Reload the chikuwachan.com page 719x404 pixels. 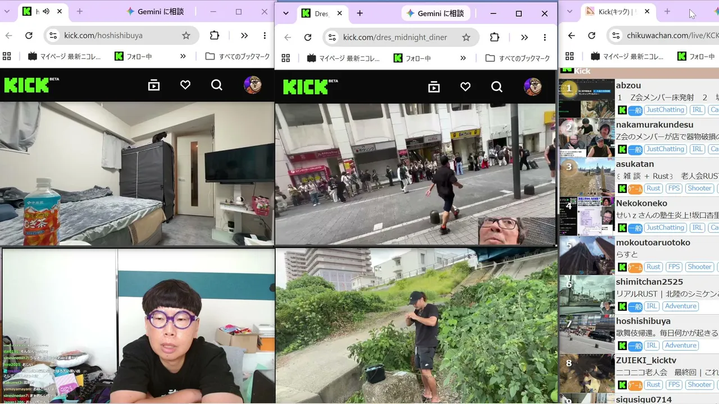[x=591, y=35]
